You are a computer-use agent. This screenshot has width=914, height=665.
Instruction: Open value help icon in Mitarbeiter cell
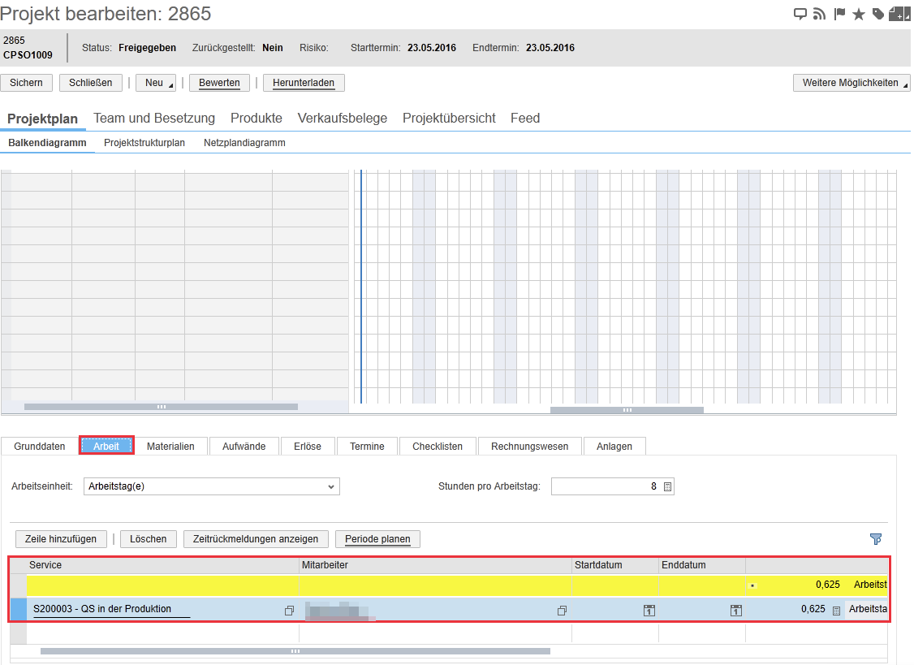pos(562,611)
